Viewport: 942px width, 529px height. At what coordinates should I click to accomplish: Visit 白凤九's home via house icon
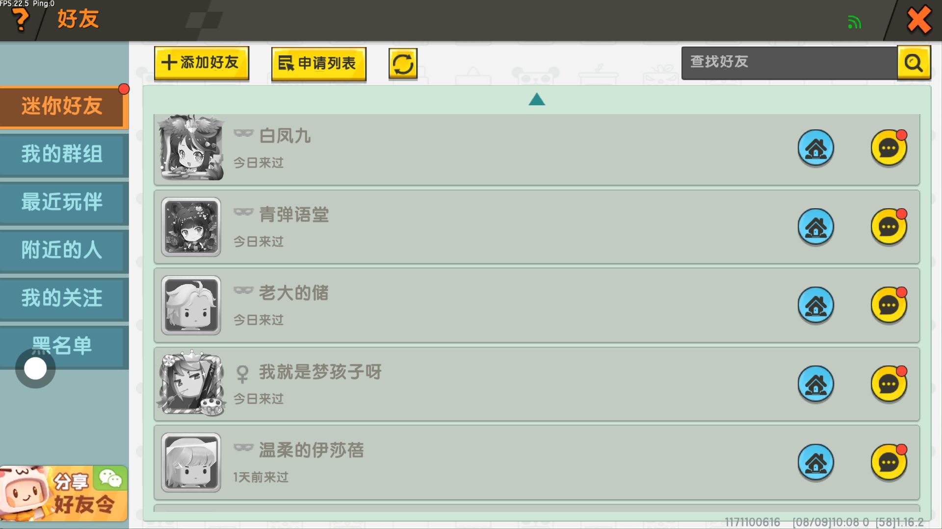(815, 148)
